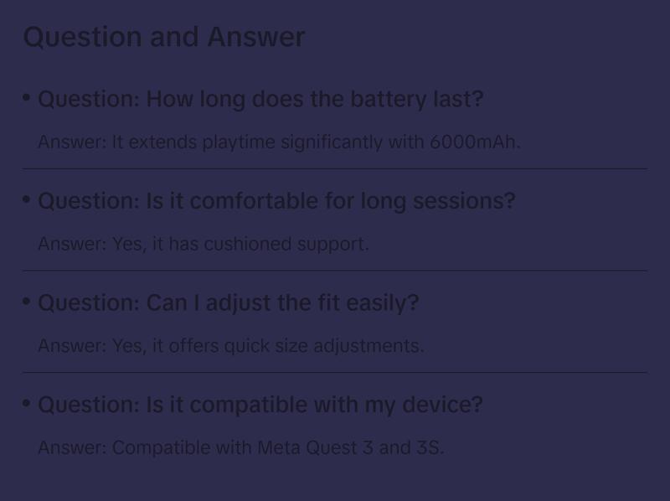Select the comfortable for long sessions question
Image resolution: width=670 pixels, height=501 pixels.
tap(276, 201)
